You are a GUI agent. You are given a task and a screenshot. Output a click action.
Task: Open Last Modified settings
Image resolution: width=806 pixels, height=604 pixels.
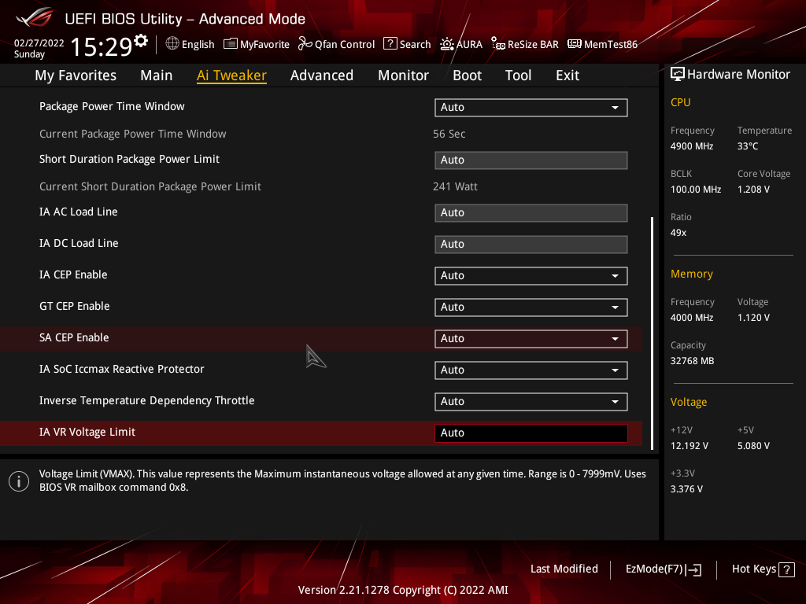pyautogui.click(x=564, y=569)
